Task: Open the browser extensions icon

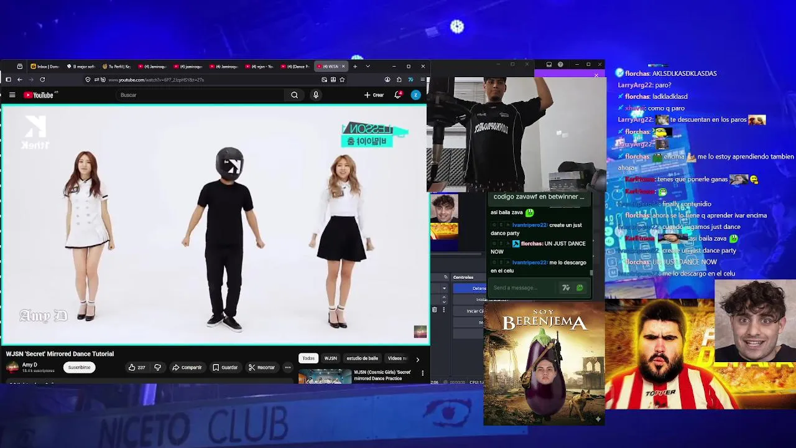Action: (x=399, y=80)
